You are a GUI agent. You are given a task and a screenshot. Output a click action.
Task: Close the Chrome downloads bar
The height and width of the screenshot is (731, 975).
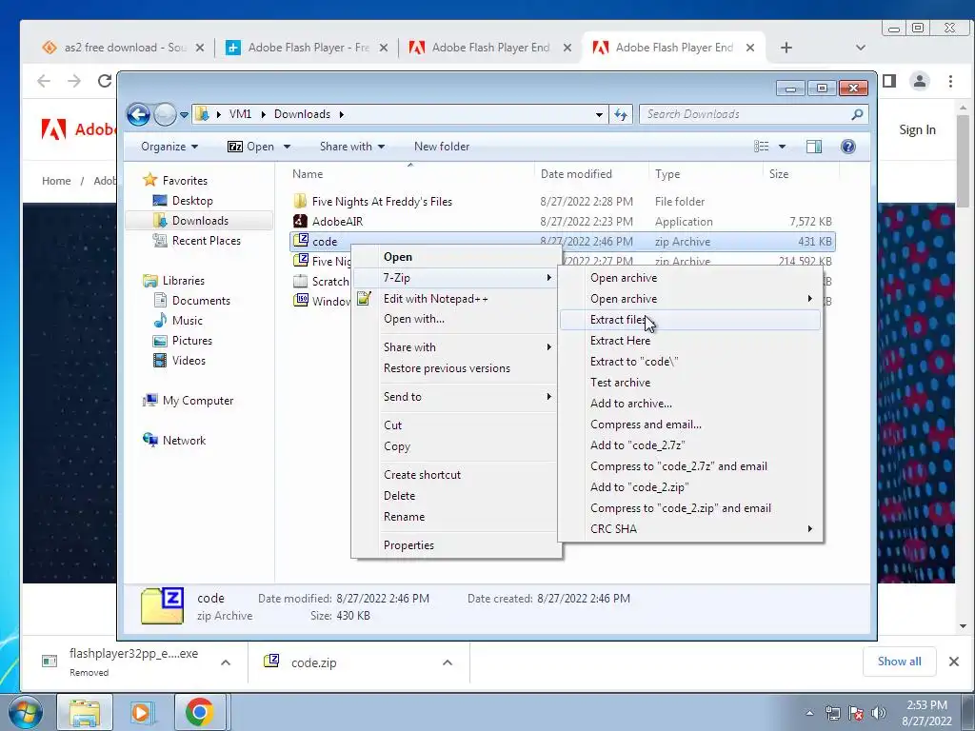point(954,662)
